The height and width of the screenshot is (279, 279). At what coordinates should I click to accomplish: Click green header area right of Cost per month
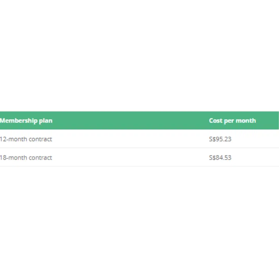tap(268, 121)
